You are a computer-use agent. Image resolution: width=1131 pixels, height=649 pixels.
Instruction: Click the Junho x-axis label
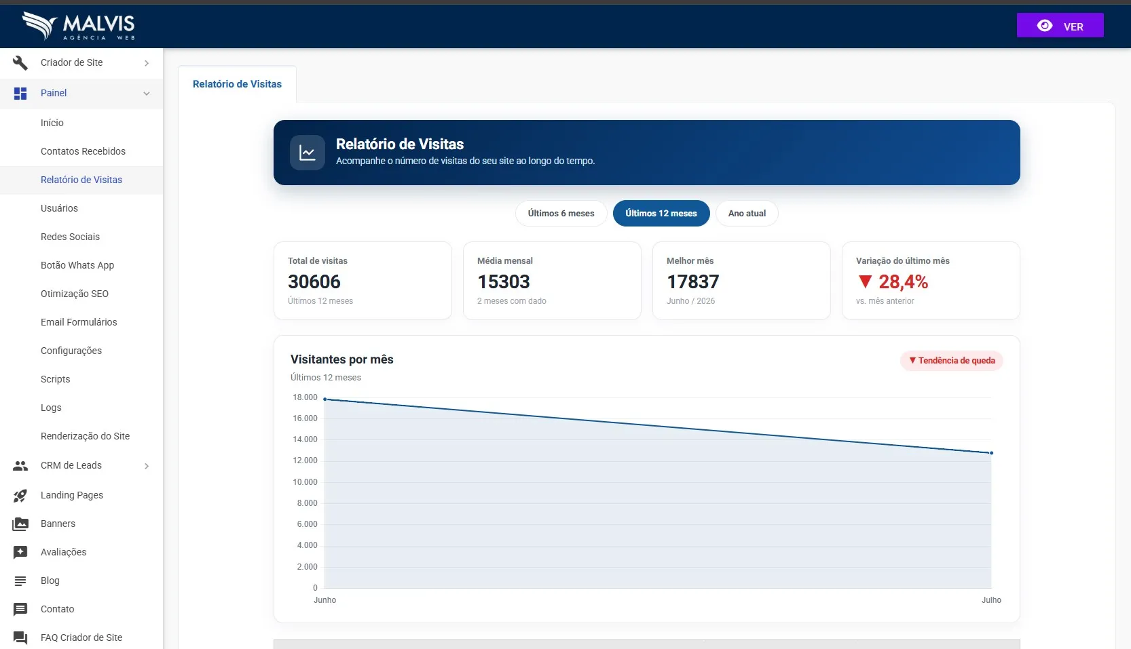pyautogui.click(x=325, y=600)
